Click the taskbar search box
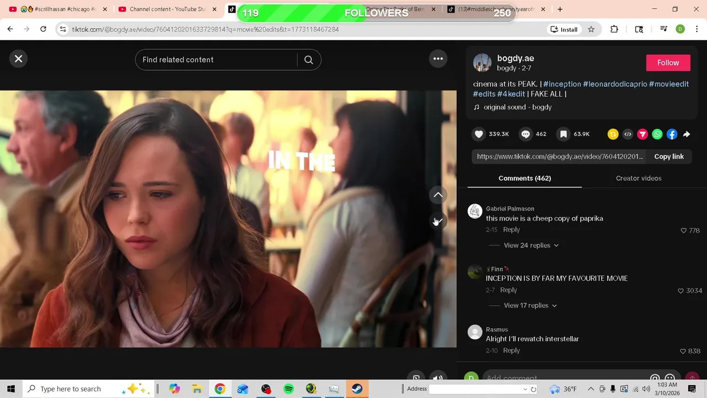The width and height of the screenshot is (707, 398). [88, 389]
